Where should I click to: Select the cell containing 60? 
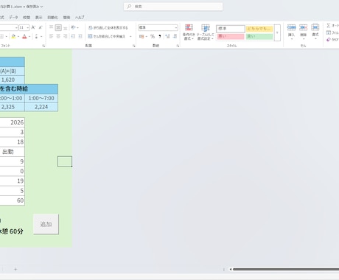(x=13, y=200)
